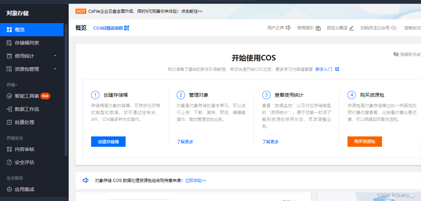
Task: Click the 创建存储桶 button
Action: 108,142
